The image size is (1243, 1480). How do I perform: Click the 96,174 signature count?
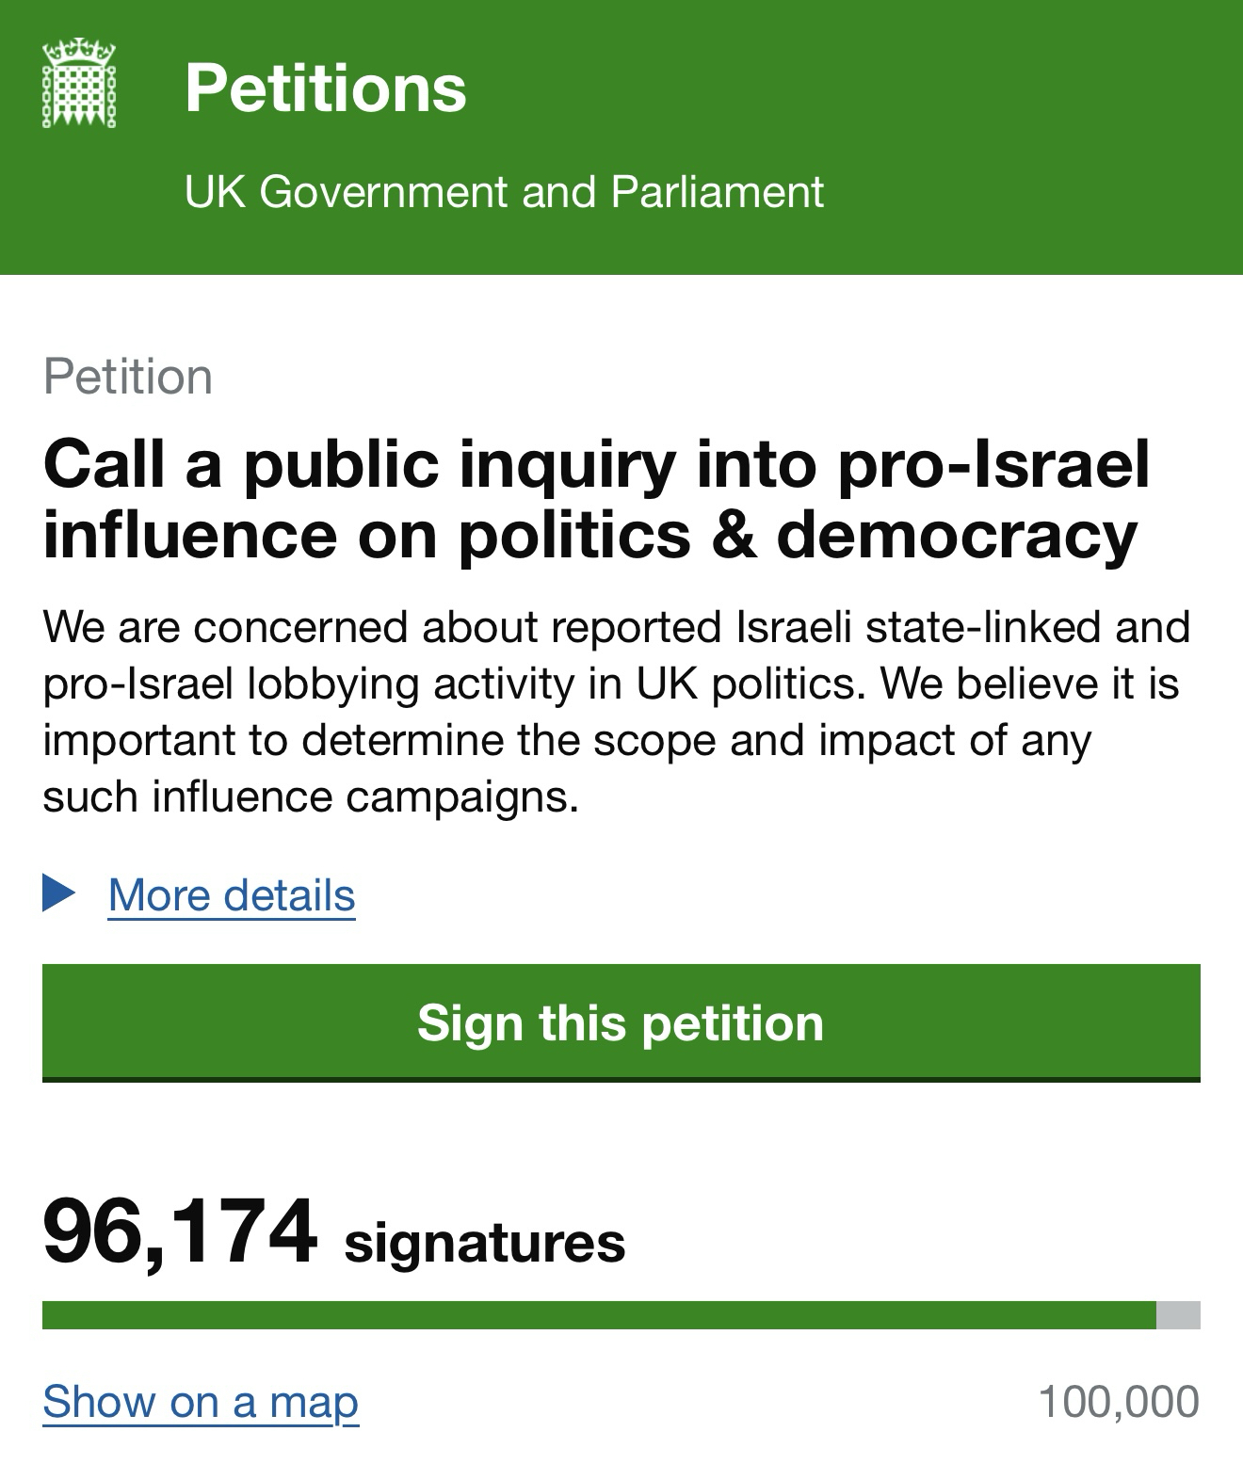coord(180,1231)
